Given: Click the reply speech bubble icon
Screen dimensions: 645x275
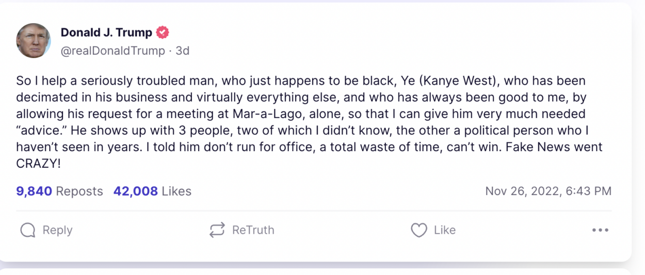Looking at the screenshot, I should pyautogui.click(x=28, y=230).
